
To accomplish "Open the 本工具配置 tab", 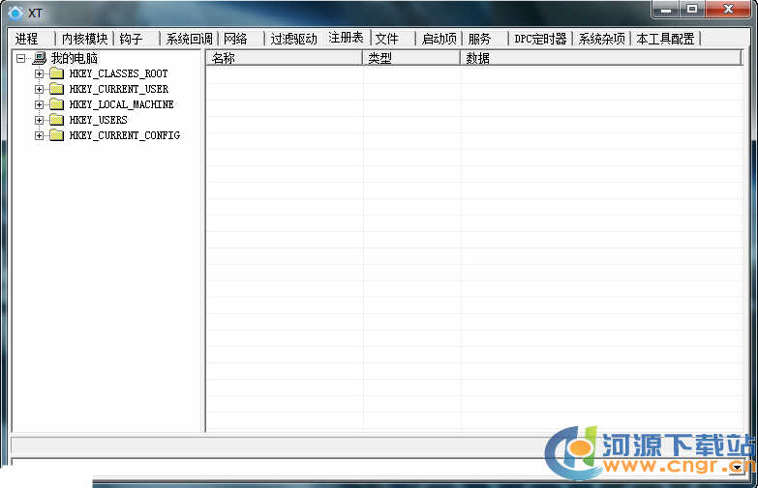I will (x=666, y=39).
